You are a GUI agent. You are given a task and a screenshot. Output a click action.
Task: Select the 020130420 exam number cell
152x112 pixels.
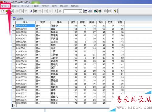point(26,52)
